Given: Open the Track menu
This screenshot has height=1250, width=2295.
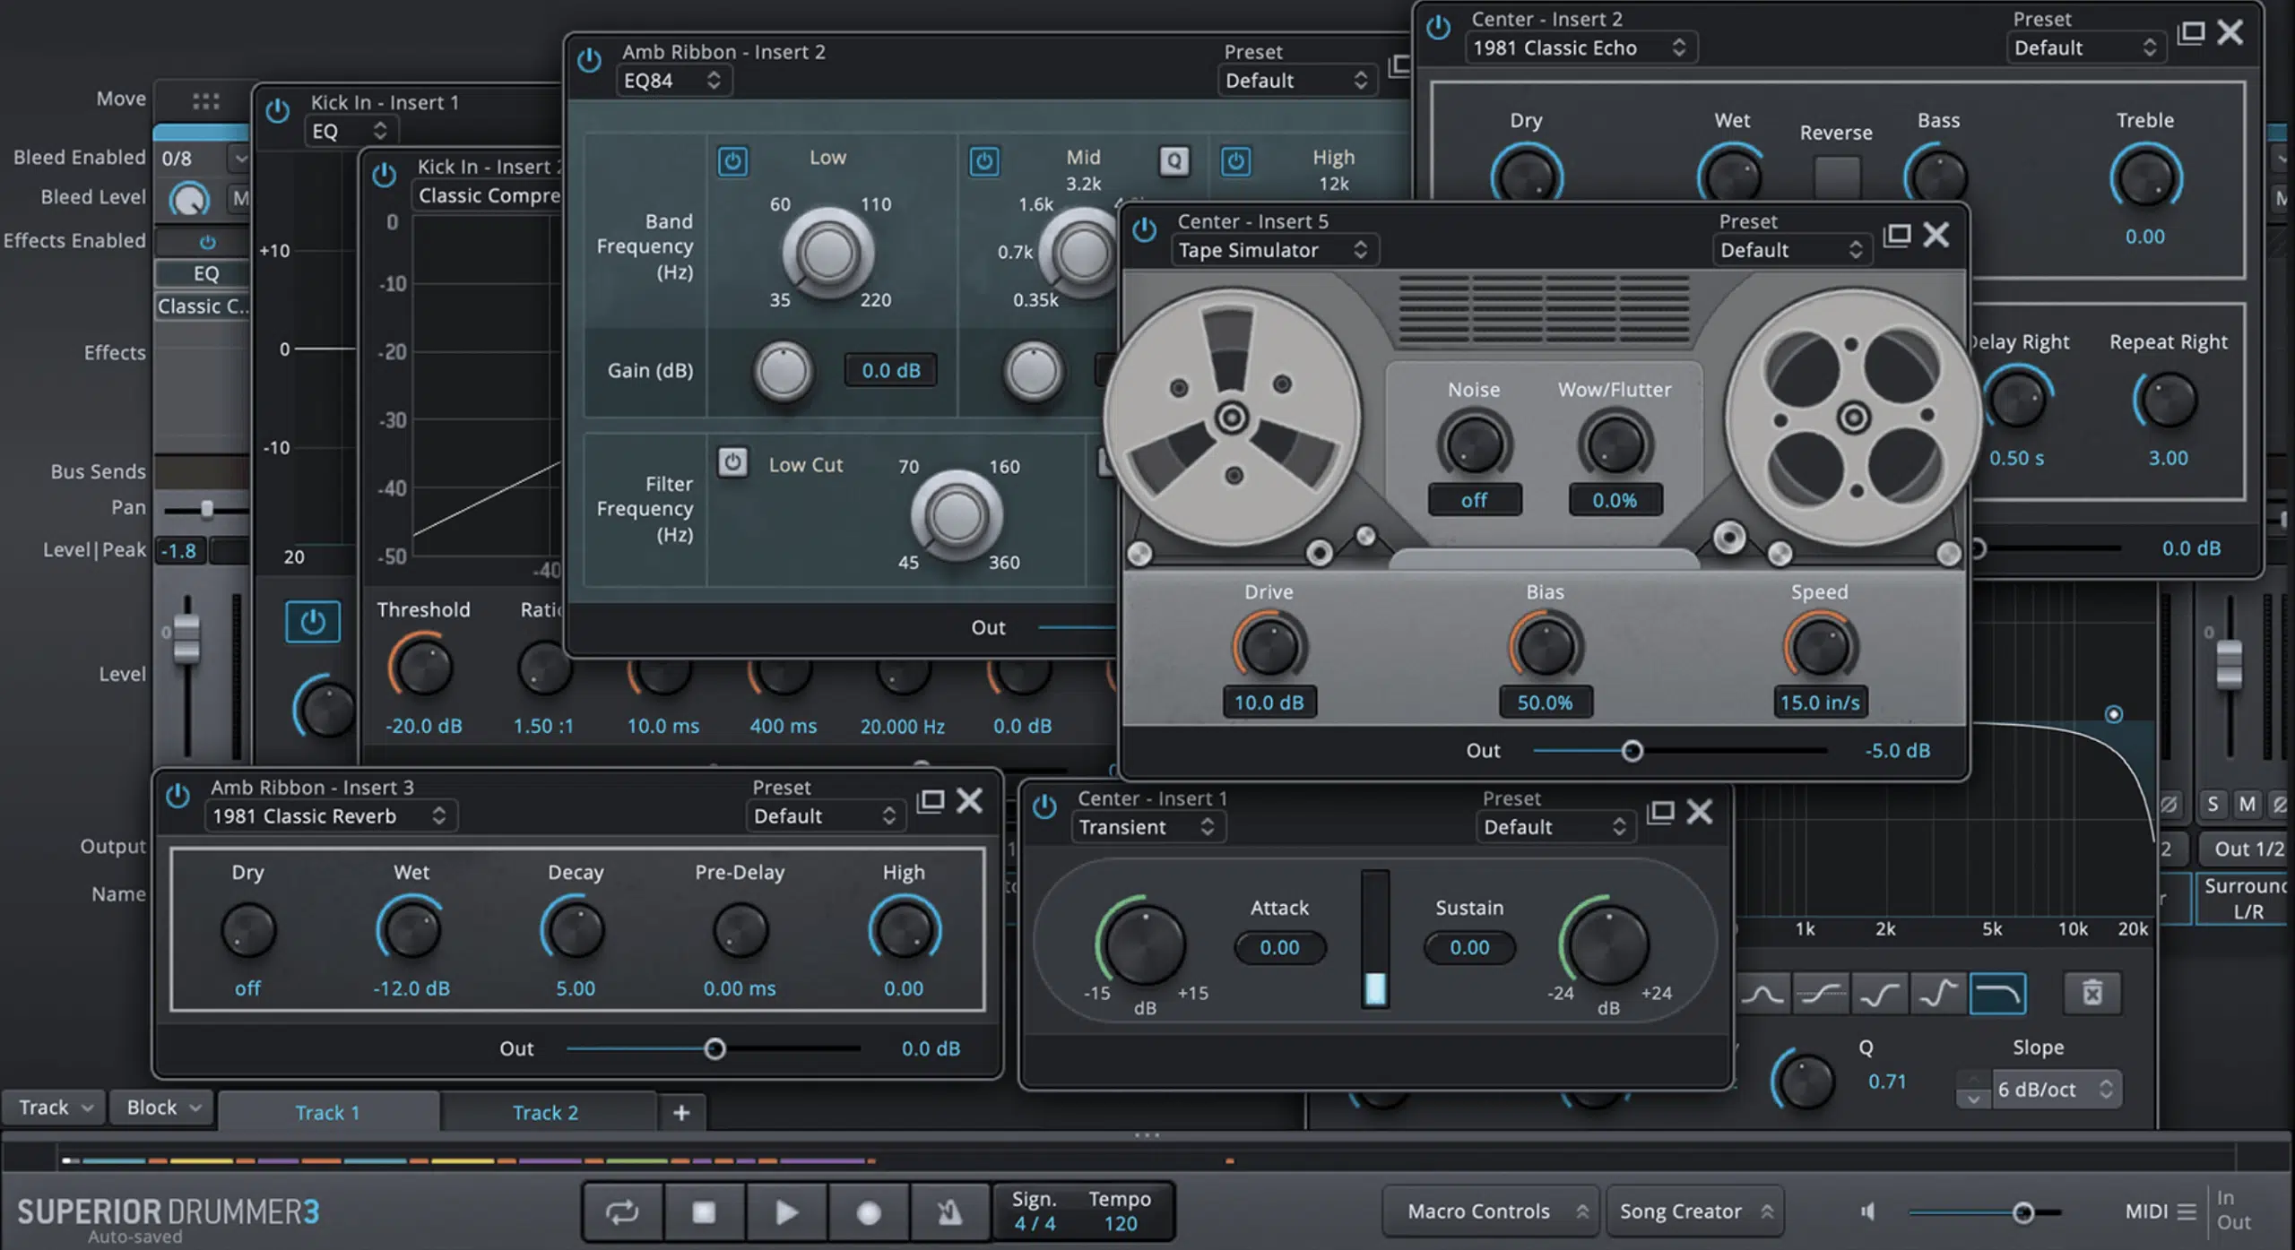Looking at the screenshot, I should tap(55, 1108).
